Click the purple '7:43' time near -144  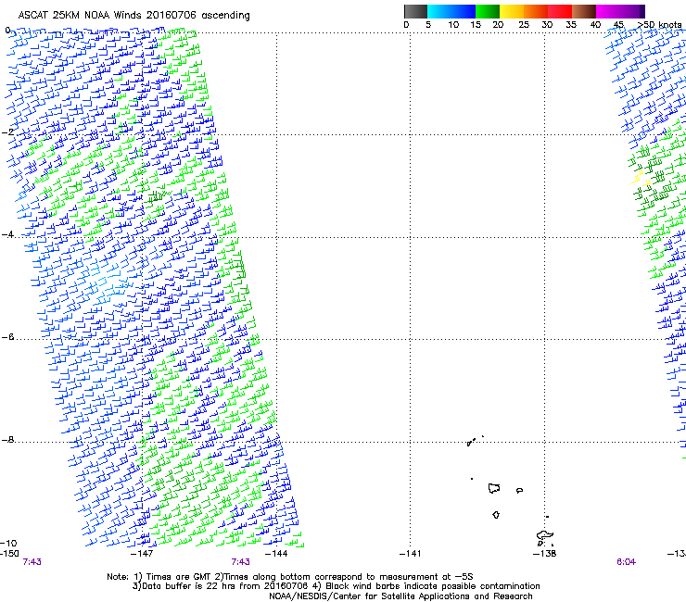[241, 562]
